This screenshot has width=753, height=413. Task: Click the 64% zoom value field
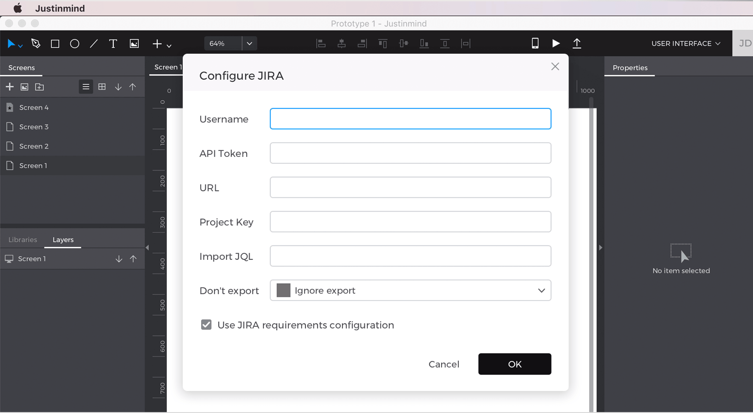click(223, 44)
